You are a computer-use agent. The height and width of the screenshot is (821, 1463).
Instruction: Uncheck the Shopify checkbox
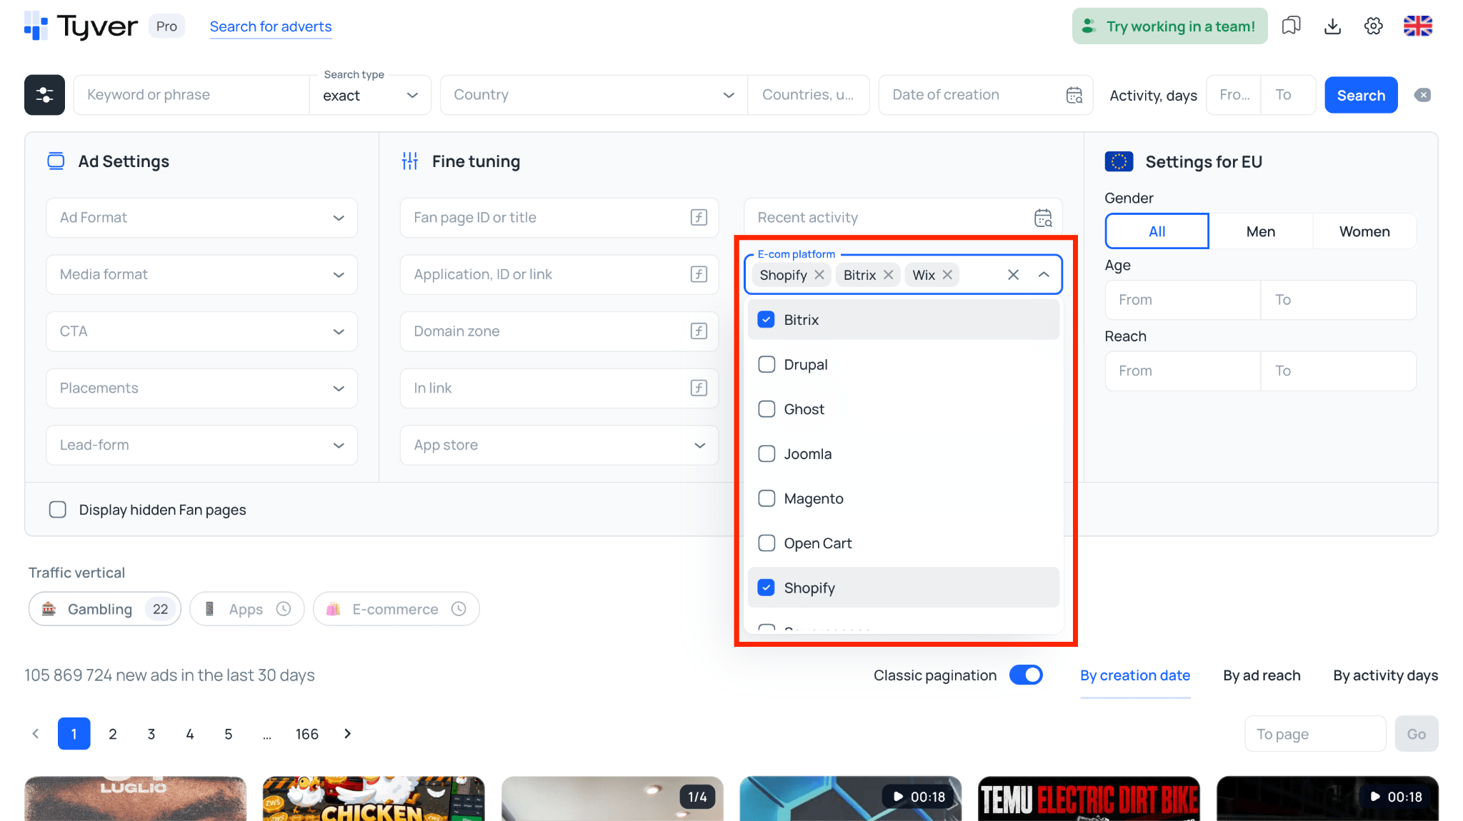(x=766, y=588)
